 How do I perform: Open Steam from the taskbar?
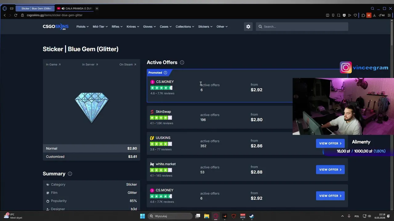click(x=251, y=216)
